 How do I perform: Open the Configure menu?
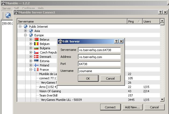click(x=28, y=8)
